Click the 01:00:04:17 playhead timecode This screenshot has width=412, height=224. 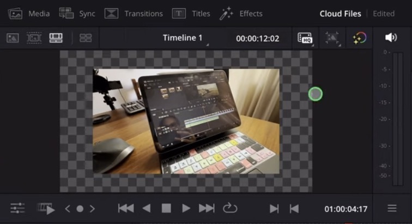(346, 209)
